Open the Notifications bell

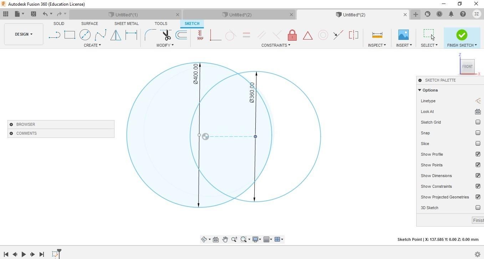(451, 14)
